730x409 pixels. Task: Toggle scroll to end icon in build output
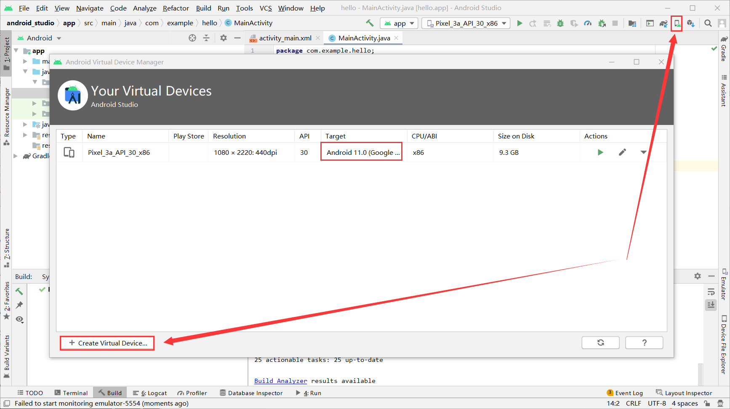pos(711,305)
